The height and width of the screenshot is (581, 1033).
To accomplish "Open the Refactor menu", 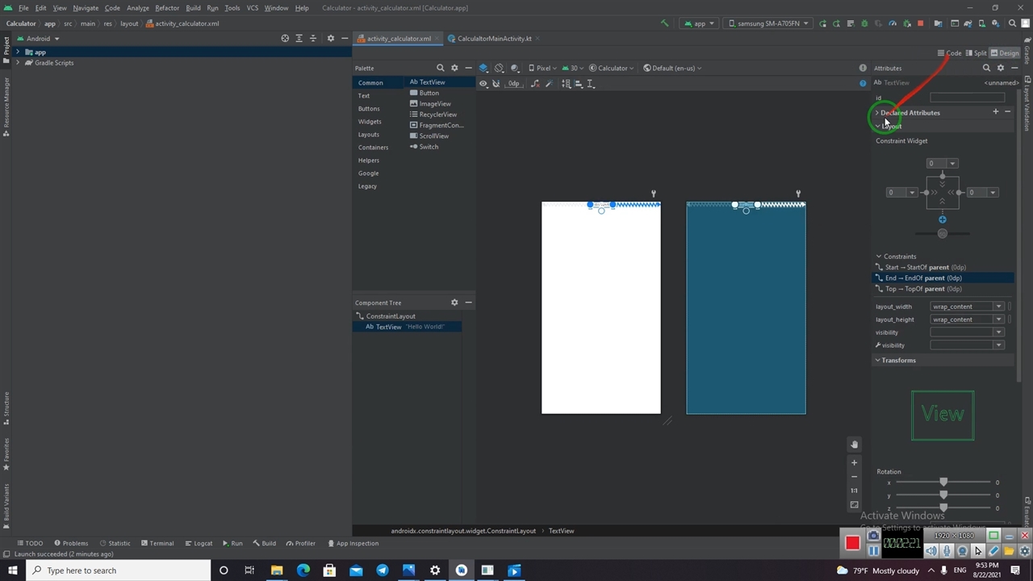I will click(x=166, y=8).
